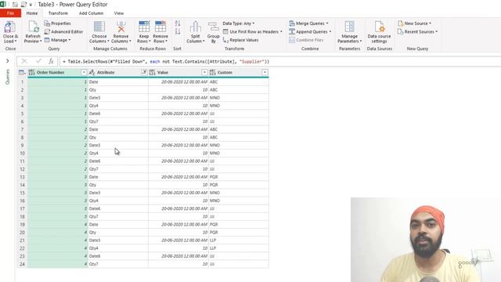
Task: Open the Data Type: Any dropdown
Action: click(239, 23)
